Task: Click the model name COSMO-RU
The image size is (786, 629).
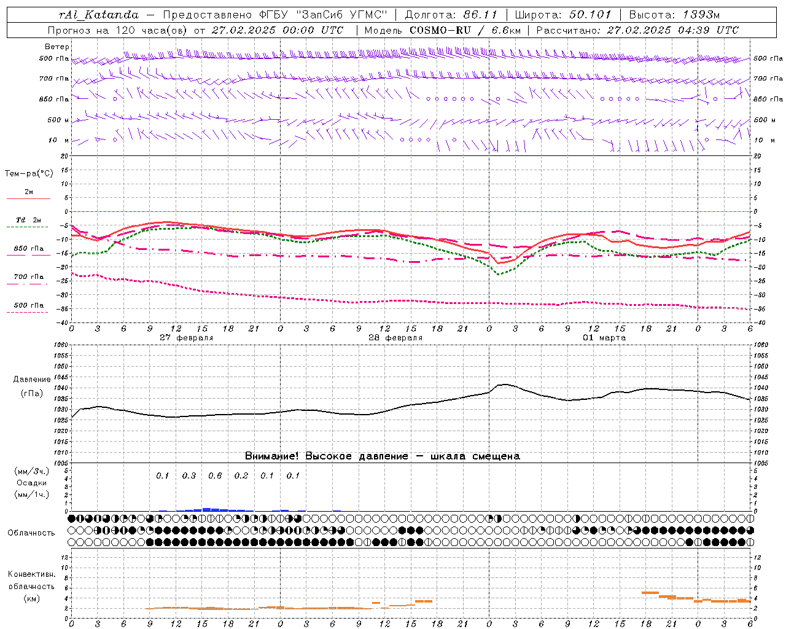Action: coord(440,30)
